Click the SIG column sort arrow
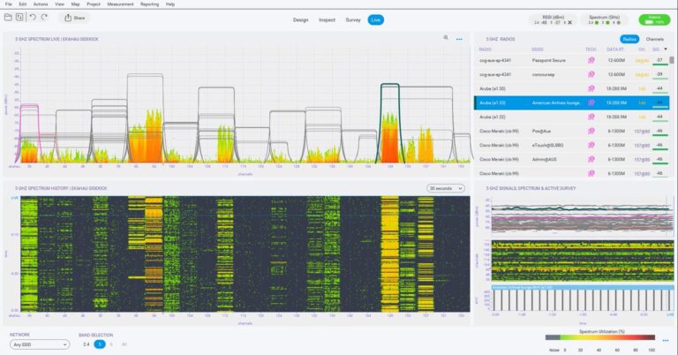 click(x=666, y=49)
